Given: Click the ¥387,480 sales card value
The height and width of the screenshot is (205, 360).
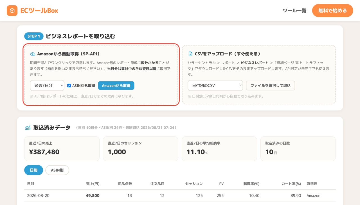Looking at the screenshot, I should [44, 152].
